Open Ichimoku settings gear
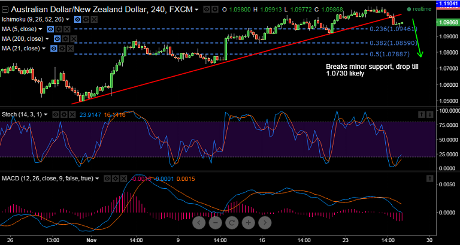The width and height of the screenshot is (460, 245). [86, 20]
